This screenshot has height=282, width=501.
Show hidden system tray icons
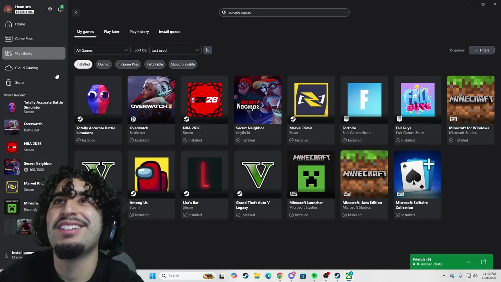(x=443, y=276)
